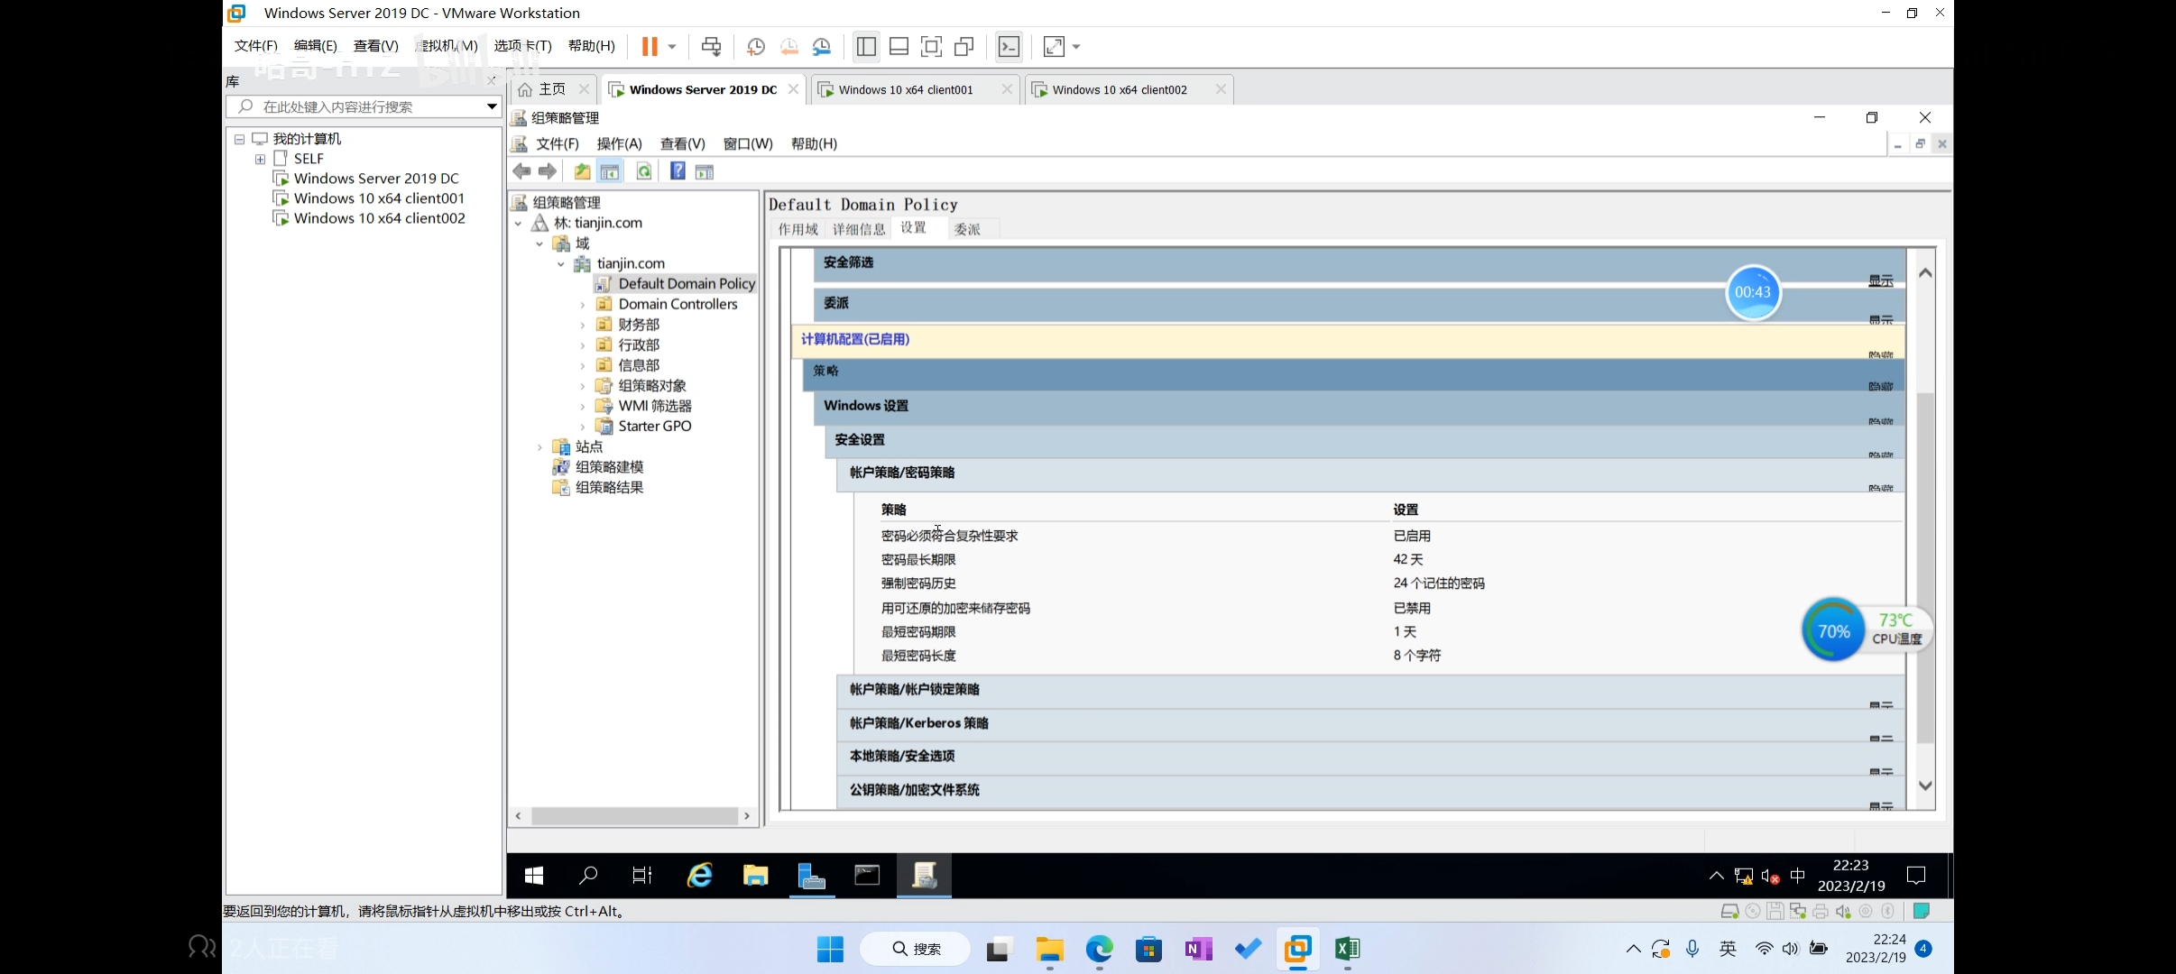Expand the 帐户策略/帐户锁定策略 section header

tap(1370, 690)
